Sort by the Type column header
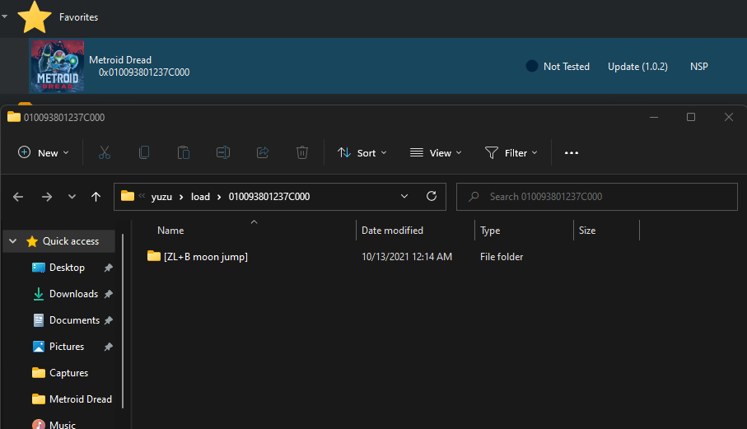This screenshot has width=747, height=429. point(490,231)
